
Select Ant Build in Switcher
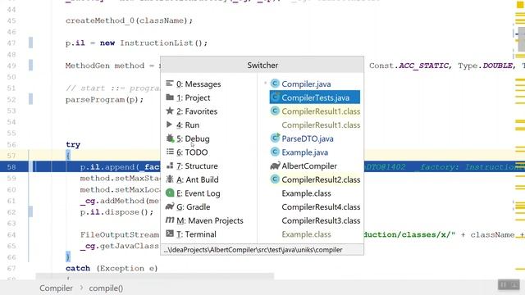[192, 180]
